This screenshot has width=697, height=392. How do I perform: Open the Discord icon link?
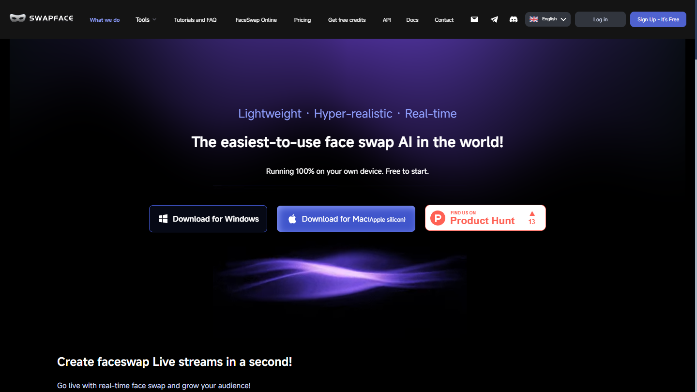tap(514, 19)
